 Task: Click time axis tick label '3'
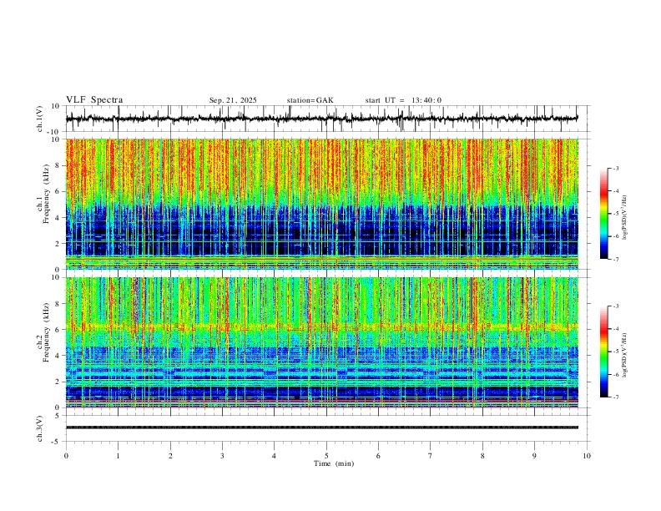(222, 456)
